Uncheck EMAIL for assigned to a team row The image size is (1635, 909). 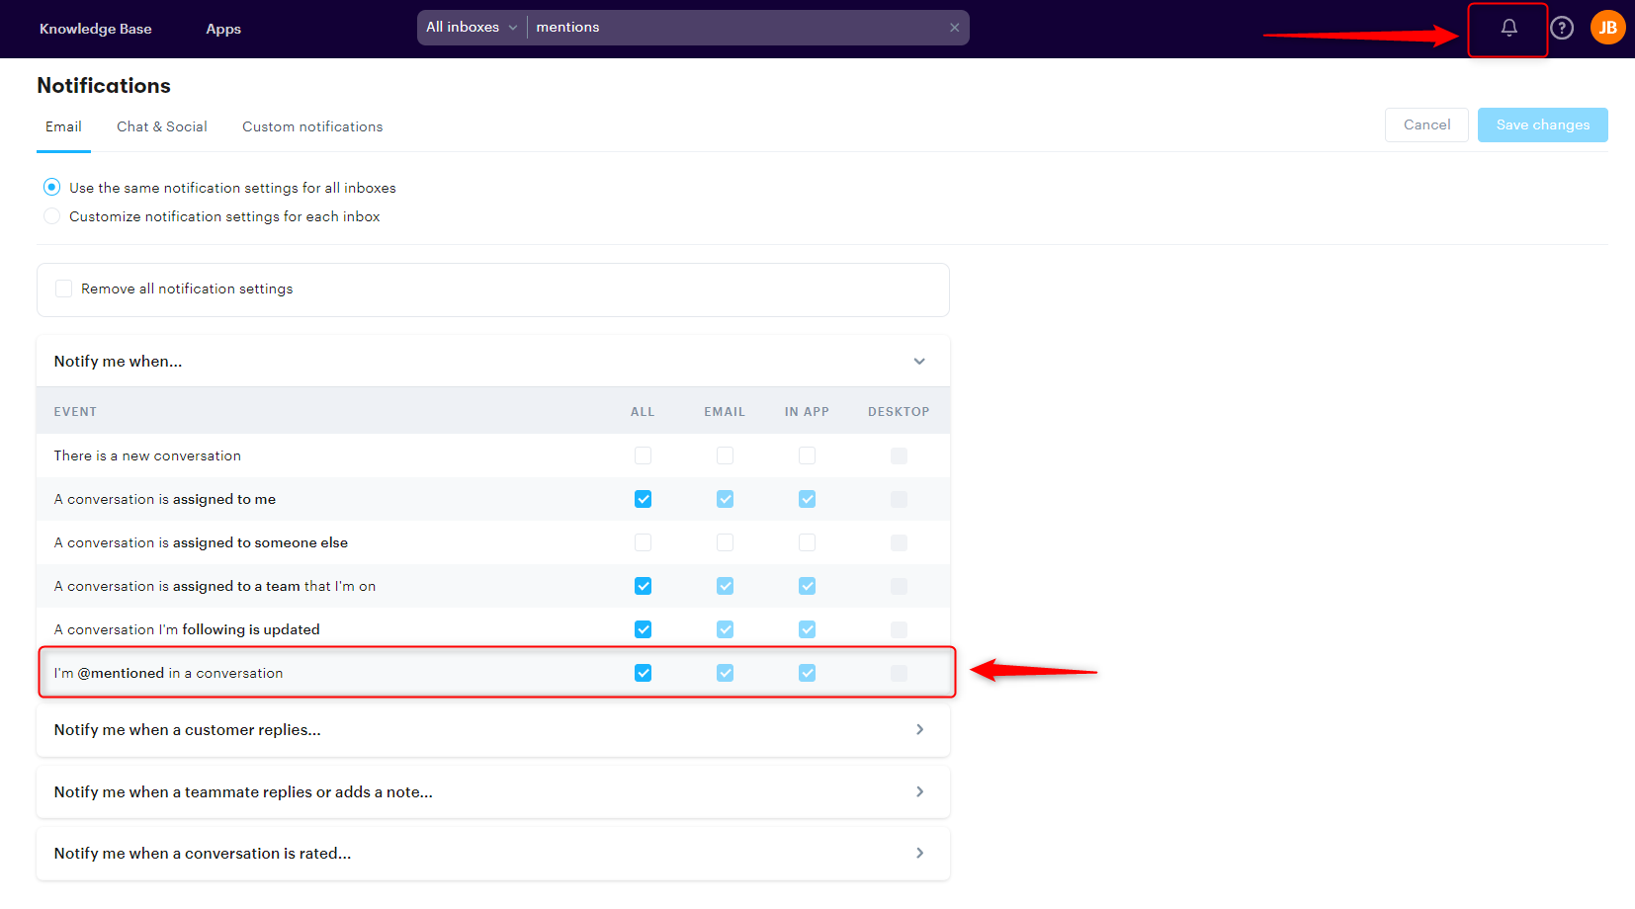coord(725,586)
